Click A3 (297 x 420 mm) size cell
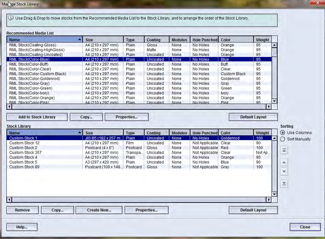This screenshot has height=239, width=325. pyautogui.click(x=103, y=162)
